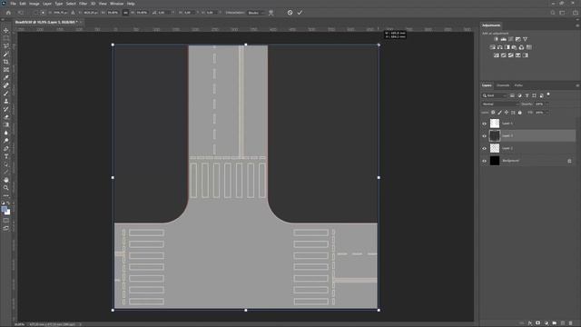
Task: Open the File menu
Action: (x=13, y=4)
